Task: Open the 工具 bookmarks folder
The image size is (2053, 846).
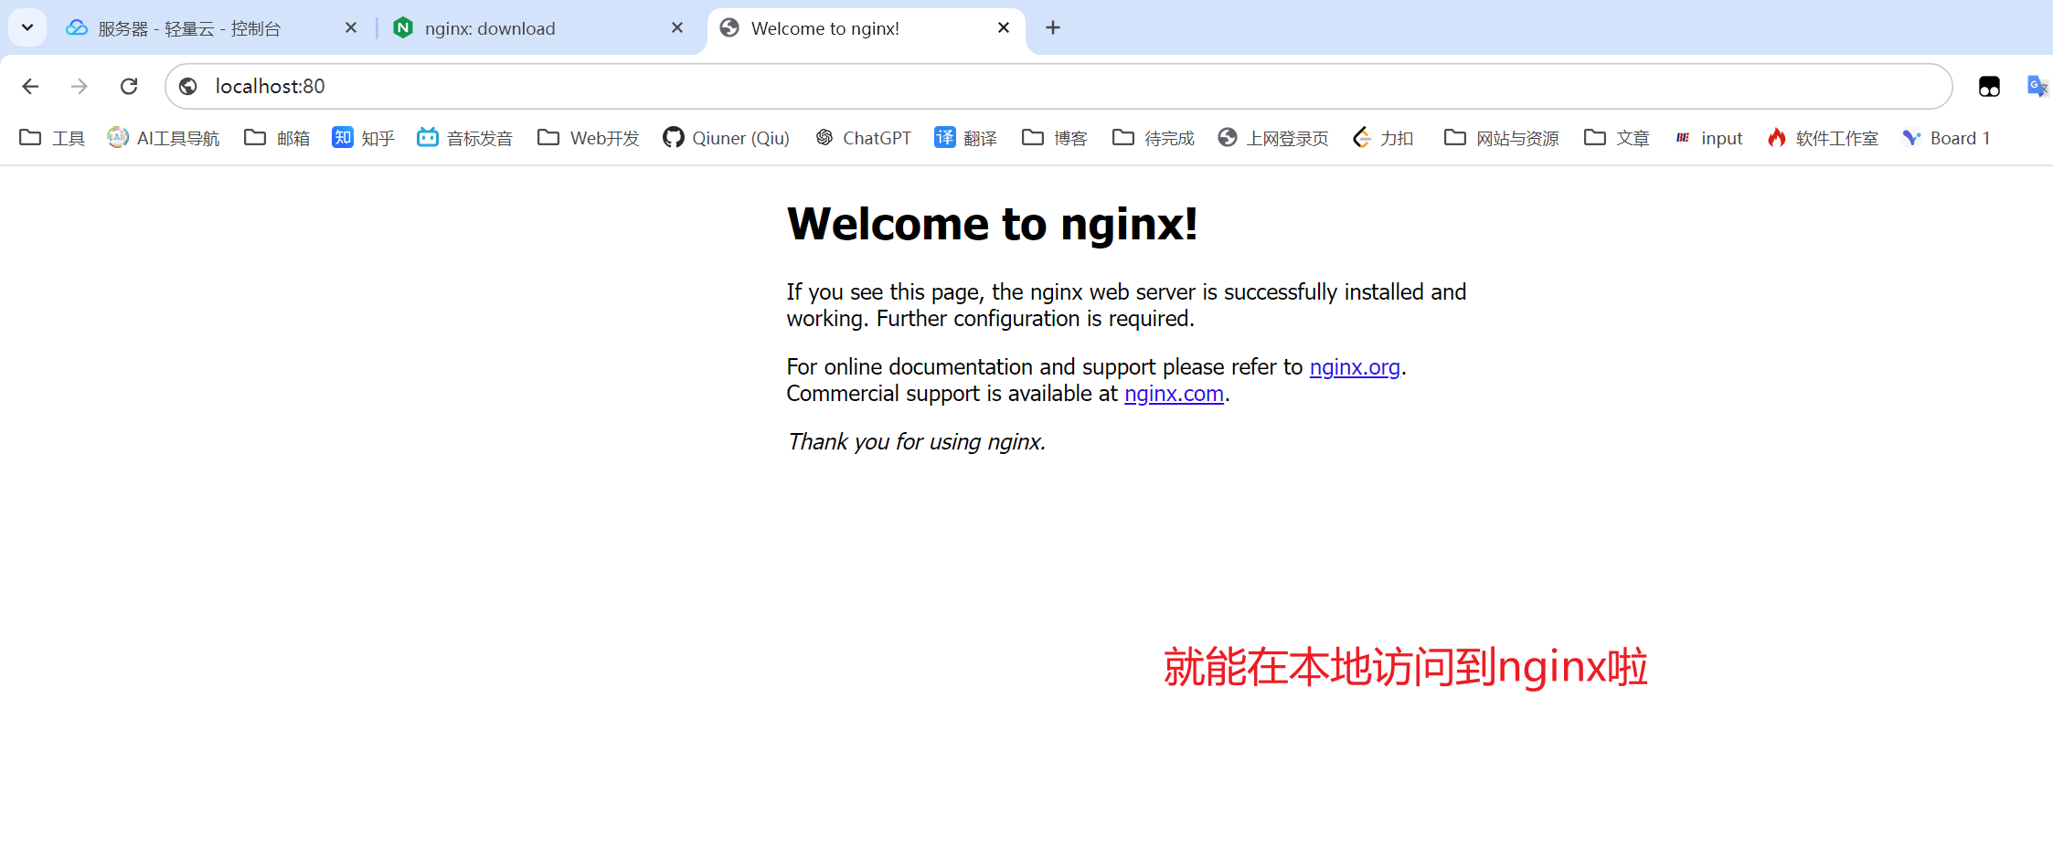Action: (x=52, y=138)
